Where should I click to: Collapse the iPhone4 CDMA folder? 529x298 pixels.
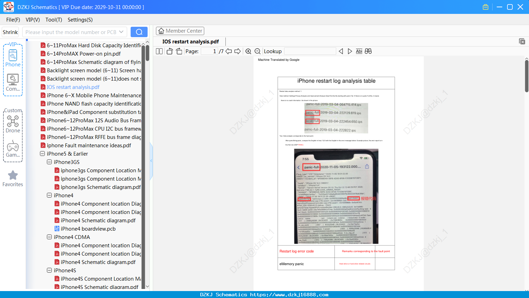(49, 237)
